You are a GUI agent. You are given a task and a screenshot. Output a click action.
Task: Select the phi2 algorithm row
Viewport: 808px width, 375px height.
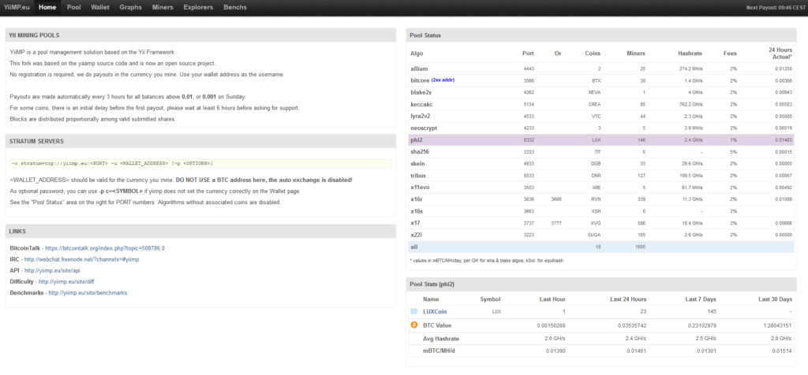pyautogui.click(x=417, y=139)
